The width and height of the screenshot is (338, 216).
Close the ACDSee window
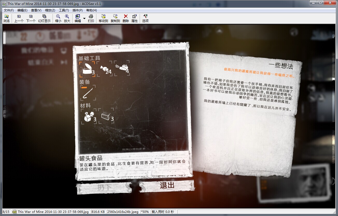(330, 3)
